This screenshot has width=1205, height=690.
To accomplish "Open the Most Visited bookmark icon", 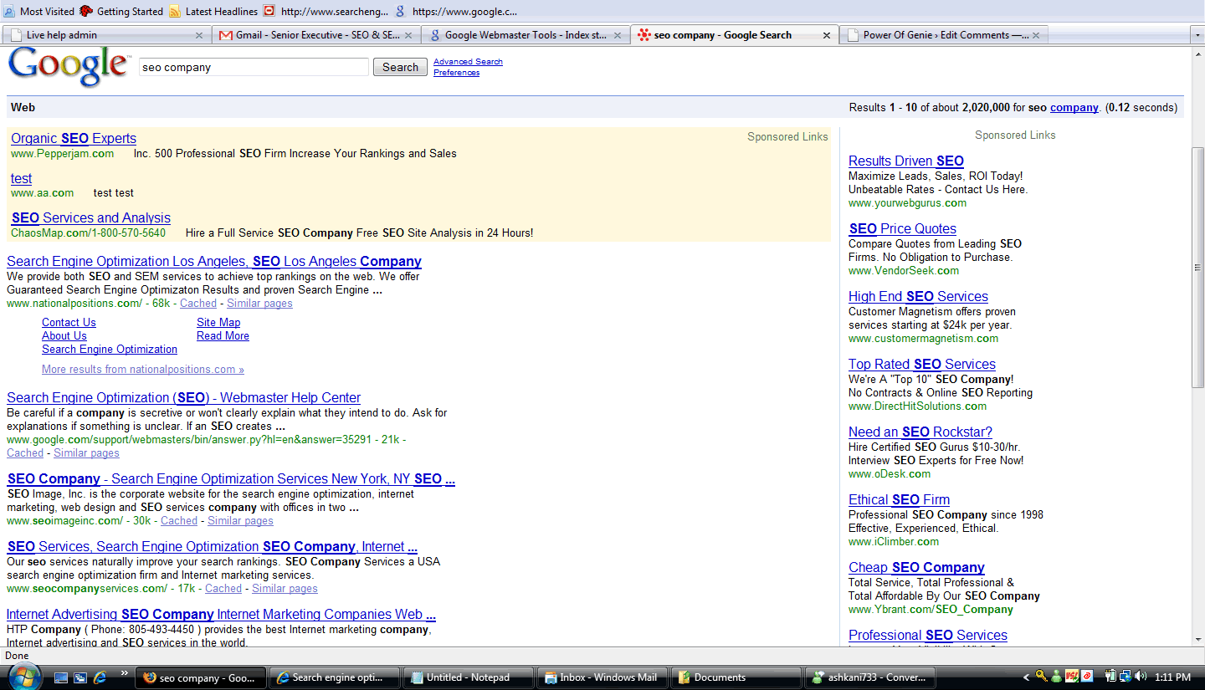I will (x=9, y=11).
